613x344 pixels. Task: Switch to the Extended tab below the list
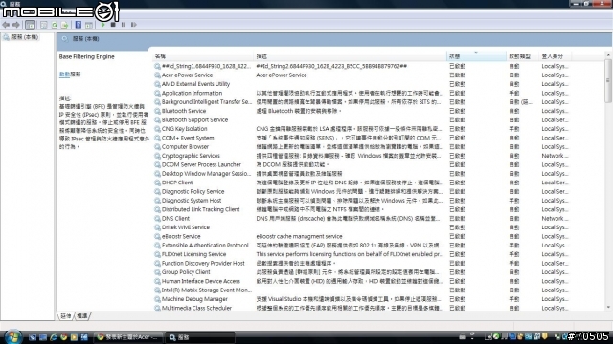[66, 316]
